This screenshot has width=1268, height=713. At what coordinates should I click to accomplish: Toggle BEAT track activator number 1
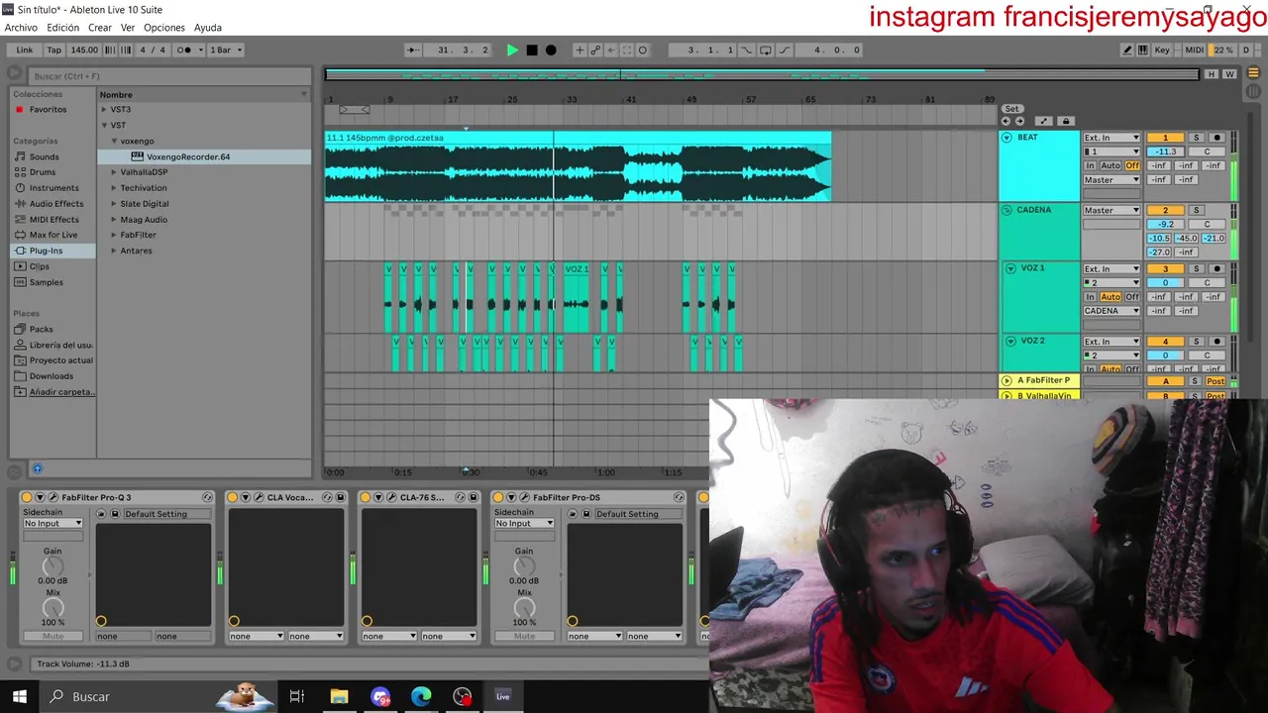(x=1165, y=138)
